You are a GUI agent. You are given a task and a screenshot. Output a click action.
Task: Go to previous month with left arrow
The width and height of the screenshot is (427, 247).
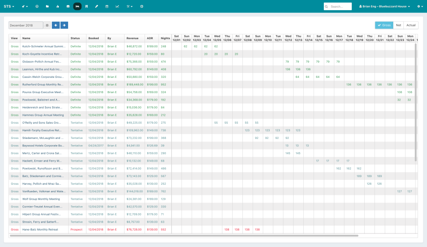click(56, 25)
